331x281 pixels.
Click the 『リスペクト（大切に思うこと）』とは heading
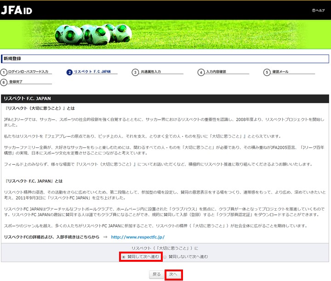40,108
